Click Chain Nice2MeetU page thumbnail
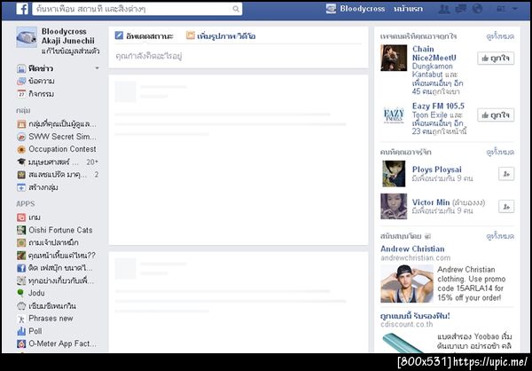Image resolution: width=532 pixels, height=371 pixels. (x=394, y=58)
